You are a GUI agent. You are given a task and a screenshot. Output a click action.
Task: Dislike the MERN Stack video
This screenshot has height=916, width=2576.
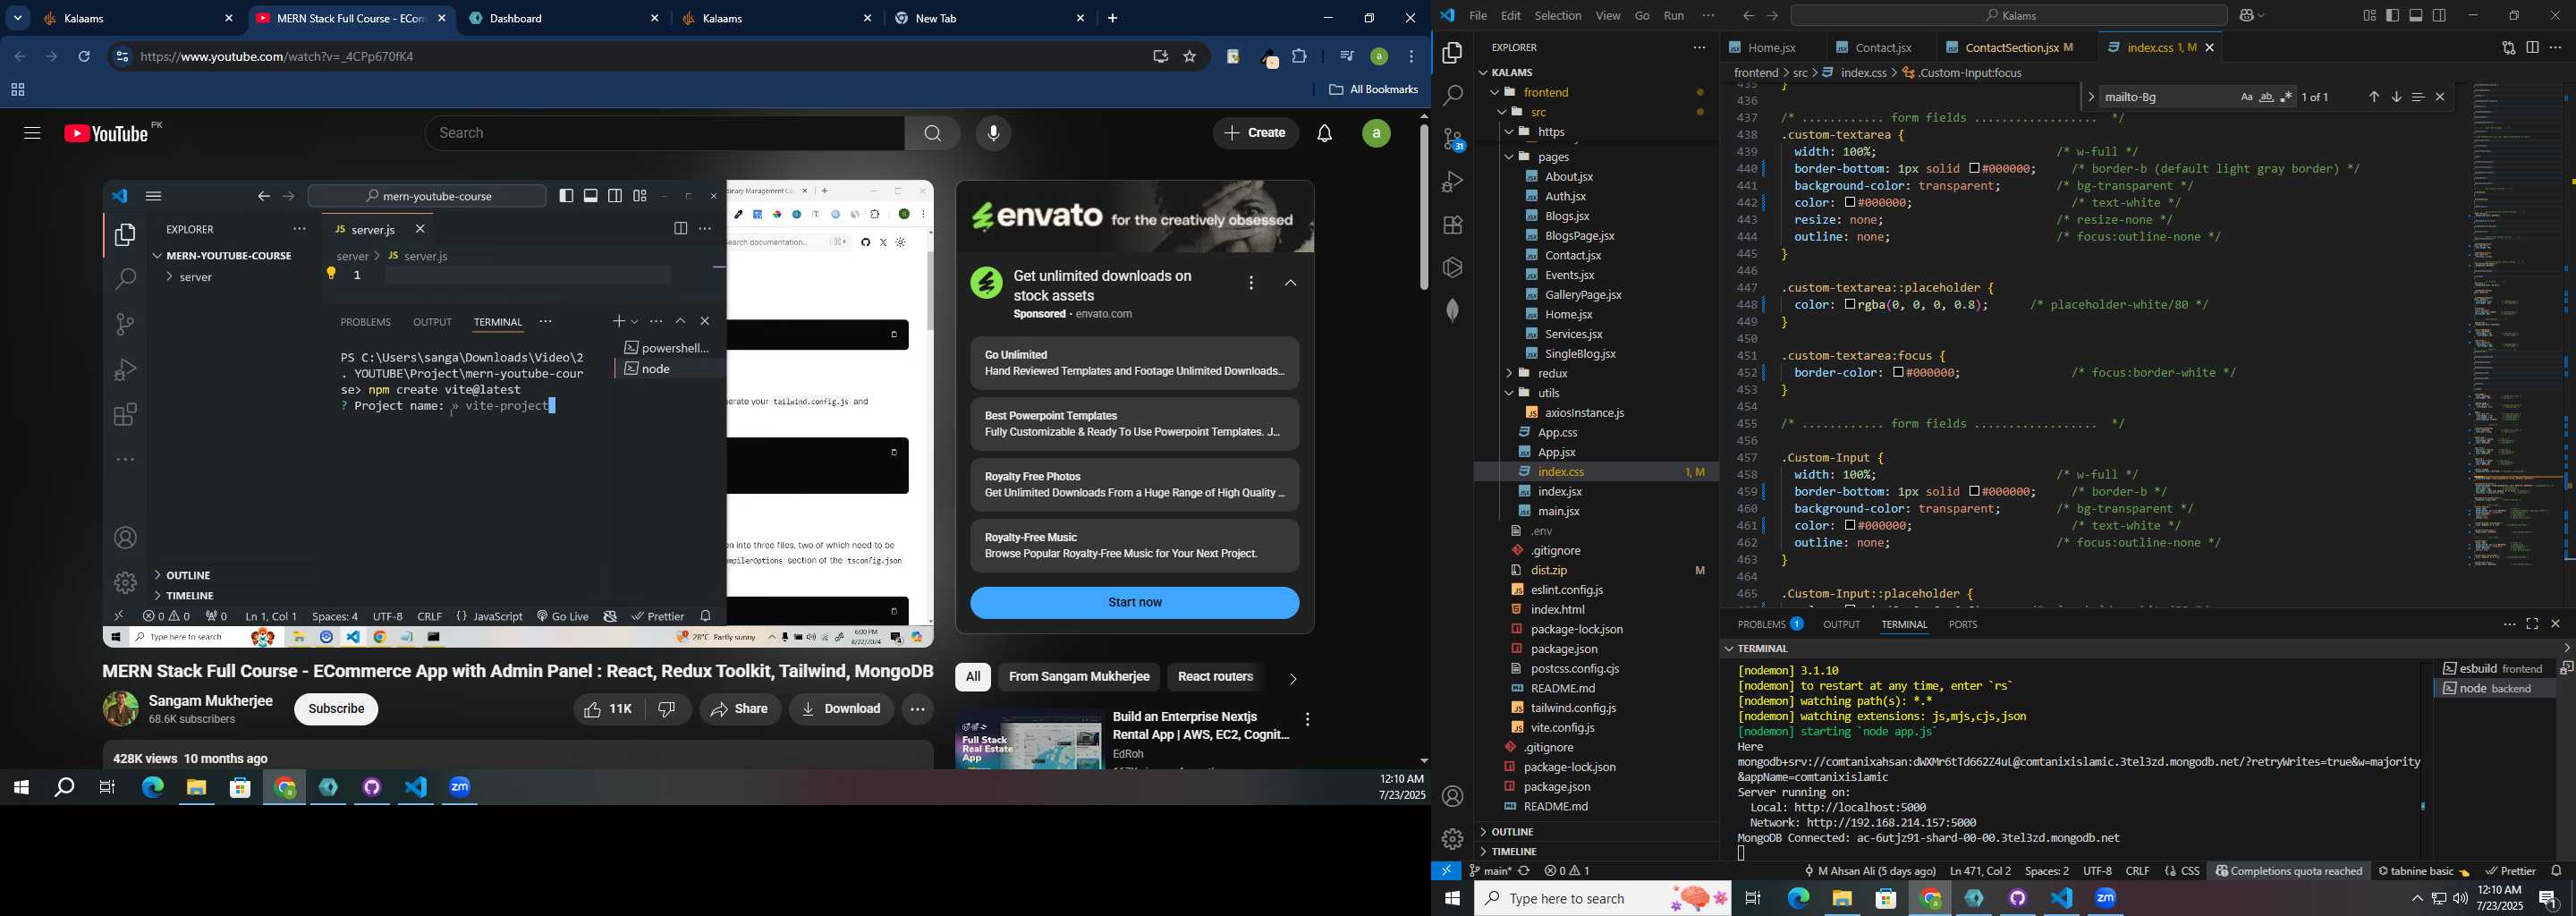click(668, 709)
